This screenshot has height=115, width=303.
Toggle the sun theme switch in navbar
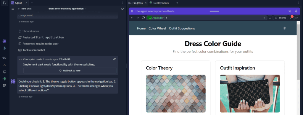tap(284, 28)
